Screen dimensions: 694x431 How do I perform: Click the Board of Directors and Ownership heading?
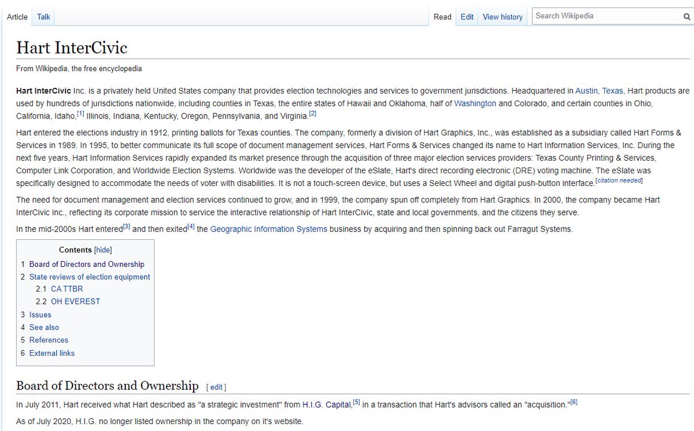[108, 386]
